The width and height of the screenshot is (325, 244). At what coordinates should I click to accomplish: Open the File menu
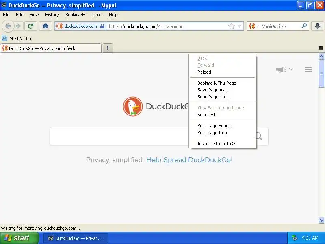click(6, 15)
